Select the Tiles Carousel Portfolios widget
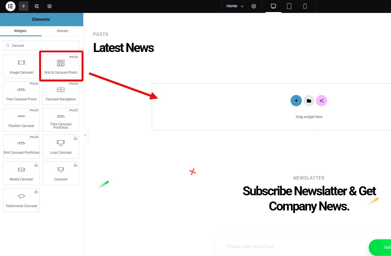The image size is (391, 256). tap(61, 120)
